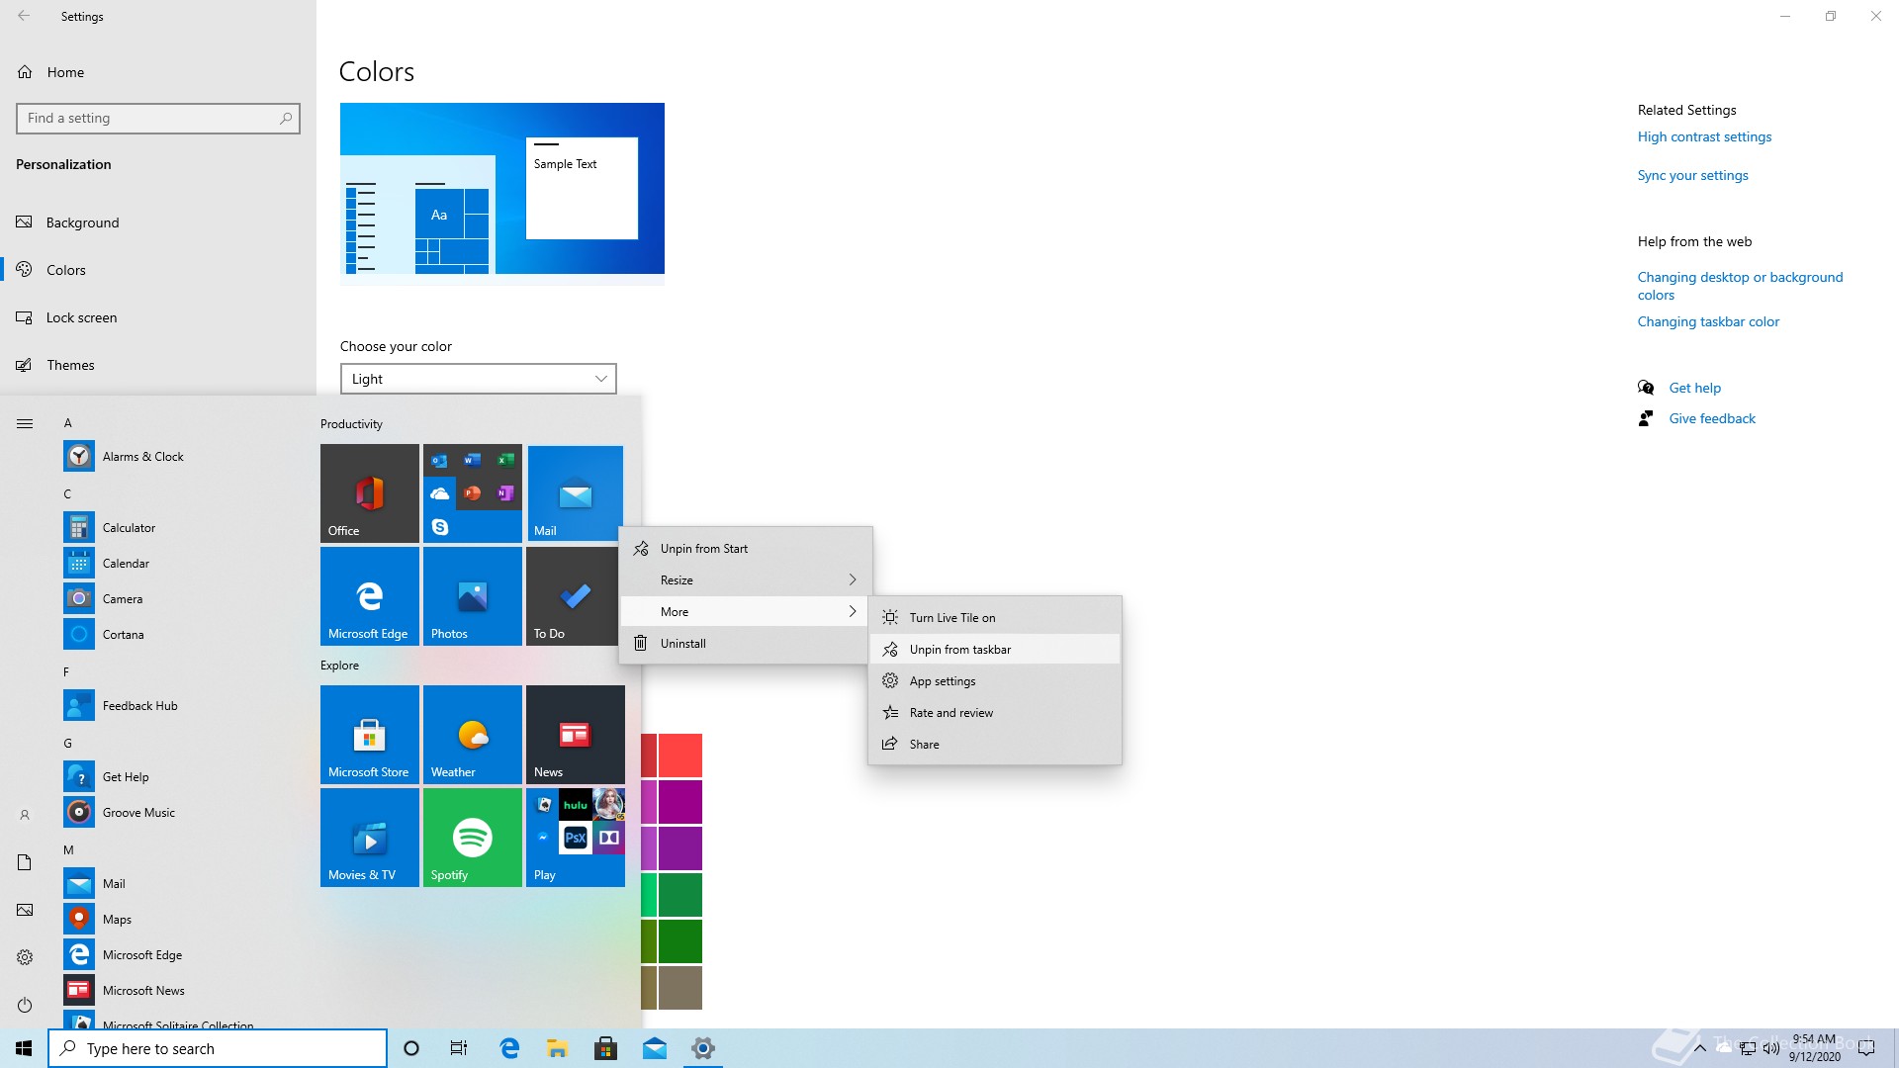Focus the Find a setting search box
The image size is (1899, 1068).
158,118
